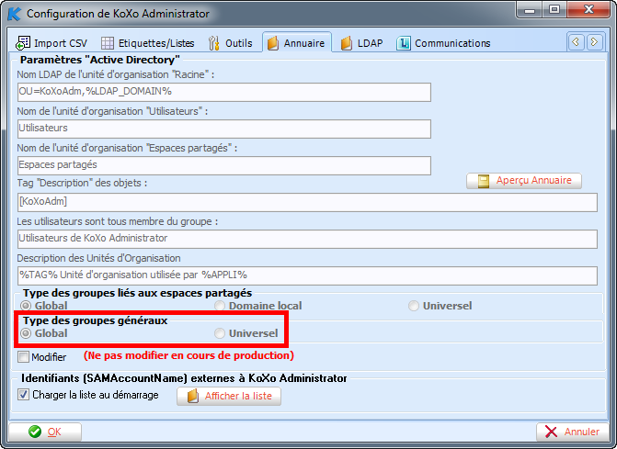Cancel with the Annuler button
617x449 pixels.
[x=572, y=432]
